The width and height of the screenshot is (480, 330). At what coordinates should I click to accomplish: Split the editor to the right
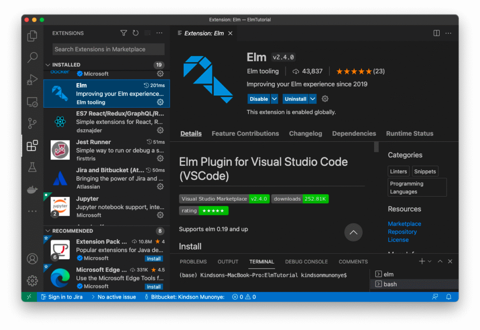point(436,33)
